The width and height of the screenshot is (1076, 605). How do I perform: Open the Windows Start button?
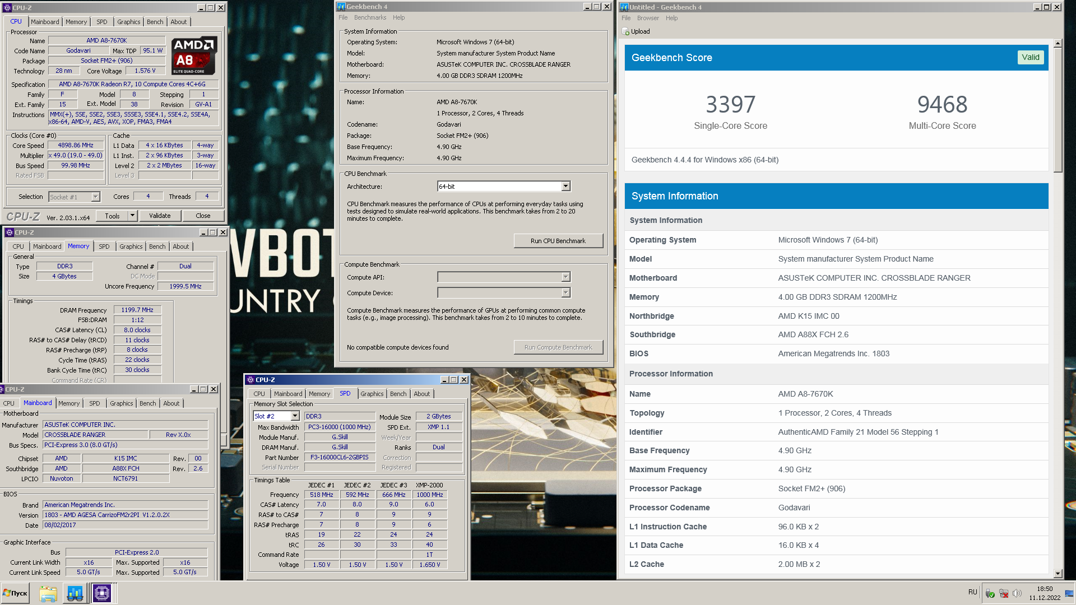tap(15, 593)
